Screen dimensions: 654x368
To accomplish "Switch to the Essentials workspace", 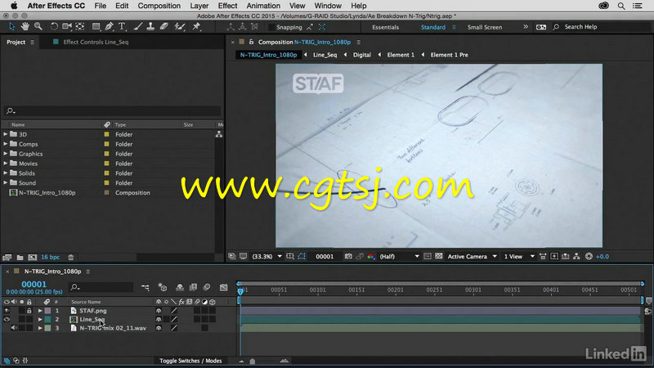I will (x=385, y=27).
